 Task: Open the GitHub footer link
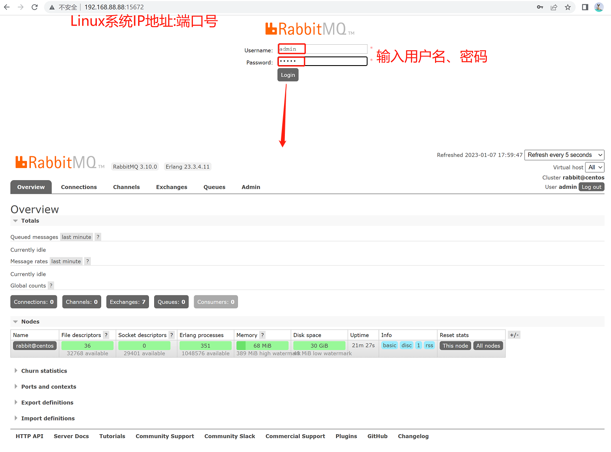377,436
